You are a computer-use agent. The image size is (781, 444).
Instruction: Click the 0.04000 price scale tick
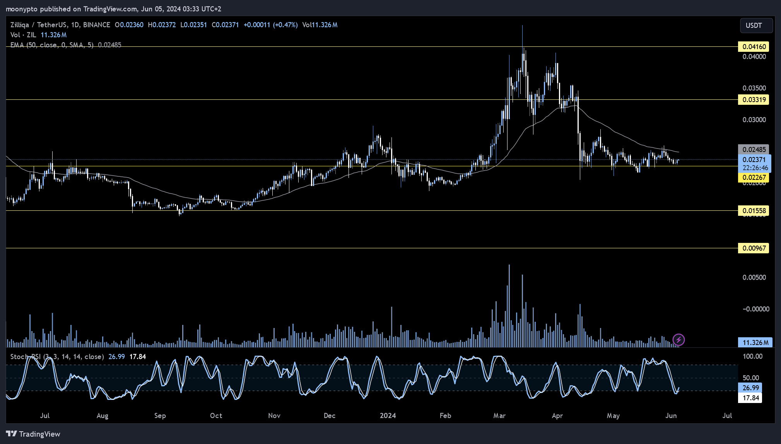pyautogui.click(x=754, y=57)
